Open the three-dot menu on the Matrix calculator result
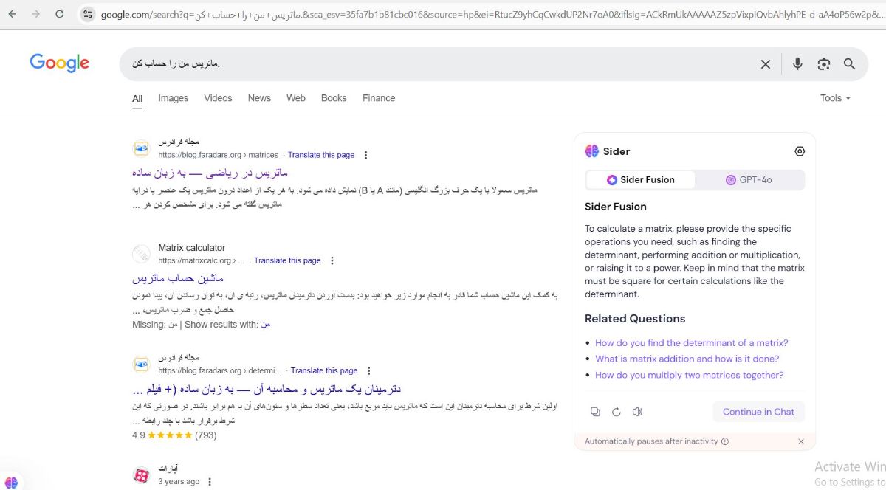Screen dimensions: 886x490 pos(332,260)
